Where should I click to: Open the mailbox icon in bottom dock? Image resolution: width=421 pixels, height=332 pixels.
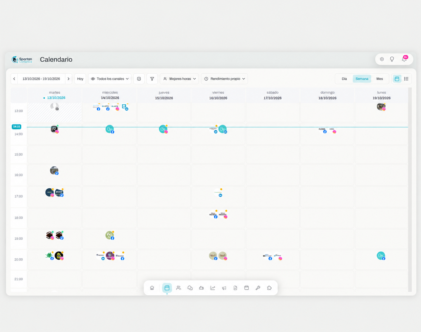201,288
